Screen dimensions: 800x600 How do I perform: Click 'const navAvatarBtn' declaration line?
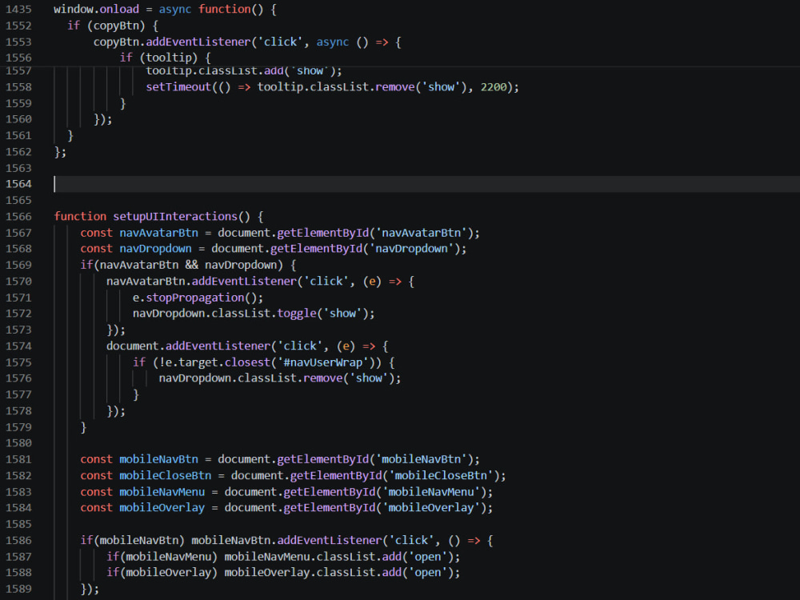click(279, 233)
